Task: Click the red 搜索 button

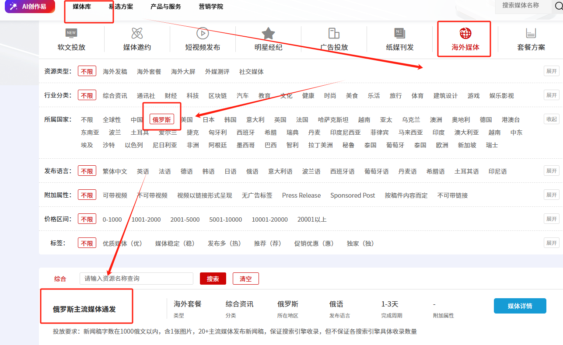Action: (213, 279)
